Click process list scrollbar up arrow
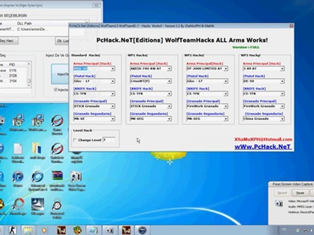 pos(29,64)
